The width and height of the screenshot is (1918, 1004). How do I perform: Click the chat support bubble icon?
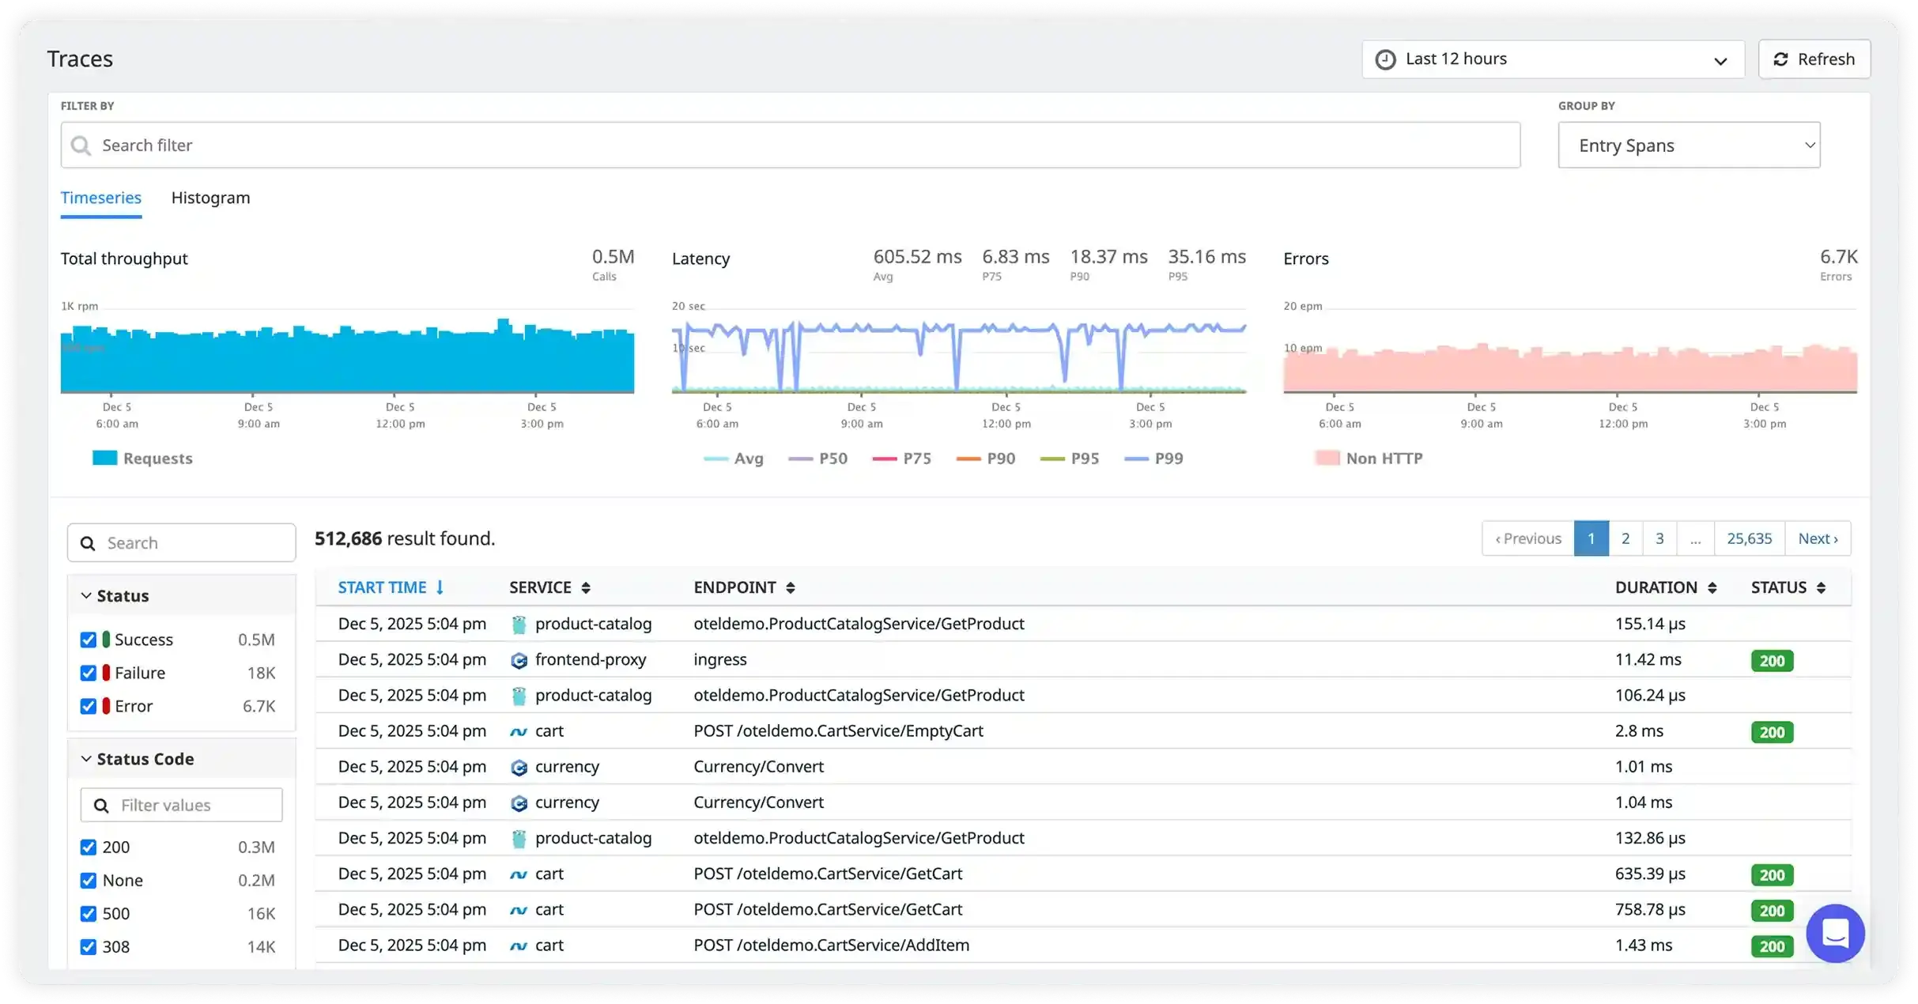1834,934
